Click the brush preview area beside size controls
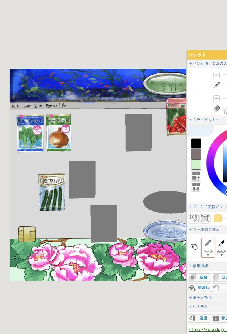Viewport: 227px width, 334px height. tap(199, 92)
